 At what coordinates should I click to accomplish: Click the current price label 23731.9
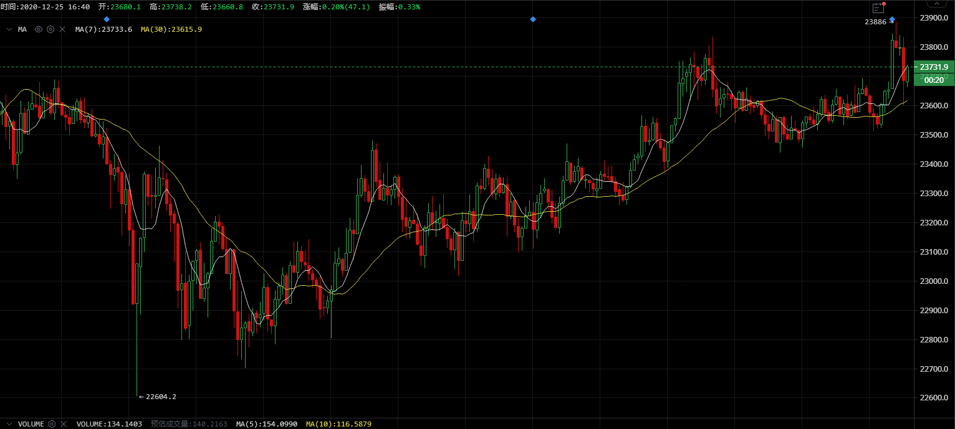click(933, 67)
